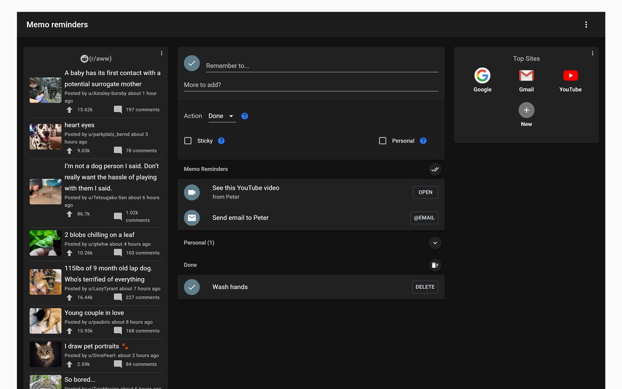Click the help icon next to Personal
This screenshot has height=389, width=622.
(x=423, y=141)
